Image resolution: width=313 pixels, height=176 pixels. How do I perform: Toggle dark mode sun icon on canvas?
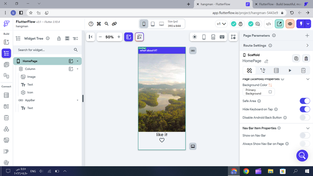coord(194,37)
